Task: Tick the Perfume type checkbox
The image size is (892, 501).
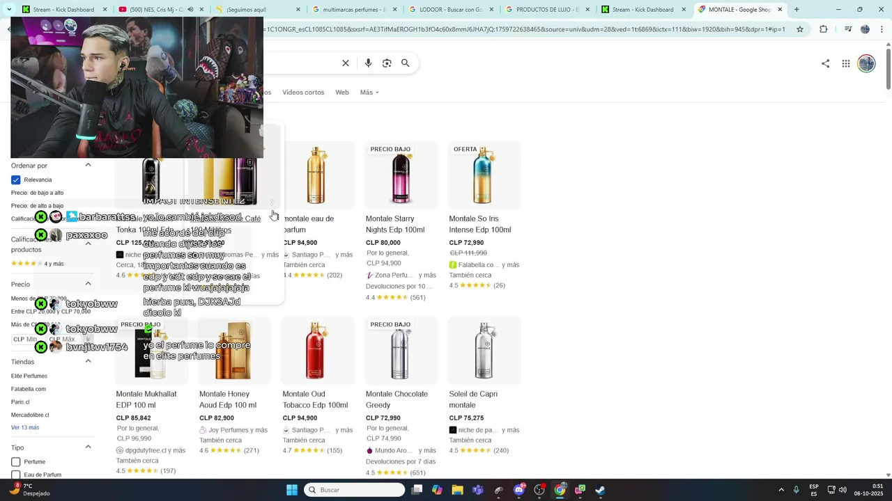Action: [x=15, y=462]
